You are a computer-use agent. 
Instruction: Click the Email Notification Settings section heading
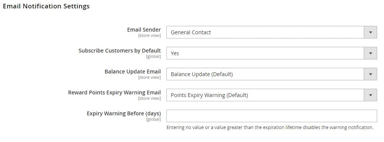[46, 6]
